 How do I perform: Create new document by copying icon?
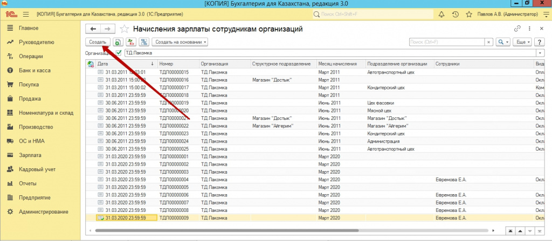(x=118, y=42)
